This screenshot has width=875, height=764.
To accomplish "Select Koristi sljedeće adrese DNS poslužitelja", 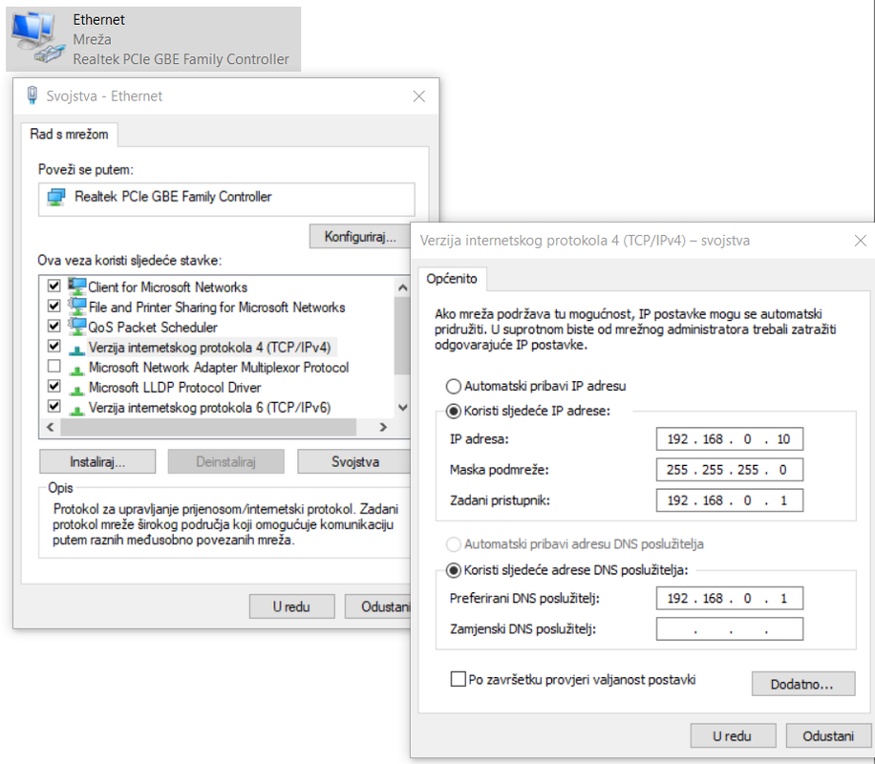I will (x=454, y=570).
